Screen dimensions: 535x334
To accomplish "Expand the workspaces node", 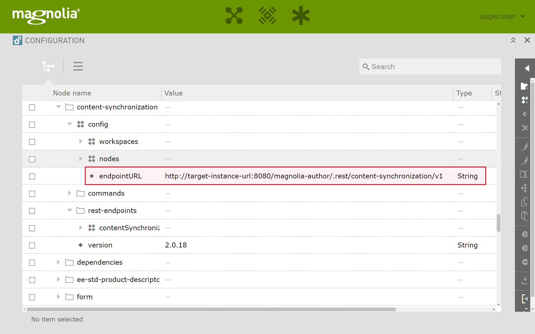I will 81,141.
